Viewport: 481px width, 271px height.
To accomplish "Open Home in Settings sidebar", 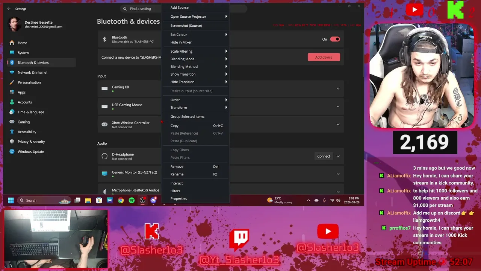I will tap(41, 43).
